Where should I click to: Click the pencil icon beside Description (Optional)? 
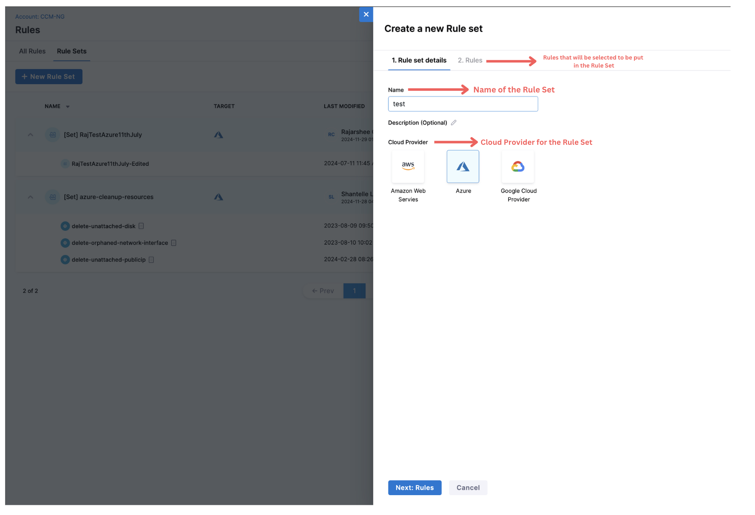click(454, 123)
